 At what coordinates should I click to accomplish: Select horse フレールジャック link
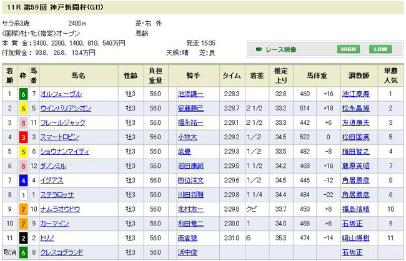[62, 122]
